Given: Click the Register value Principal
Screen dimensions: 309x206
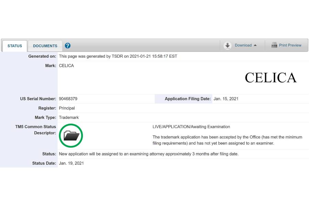Looking at the screenshot, I should pyautogui.click(x=68, y=108).
